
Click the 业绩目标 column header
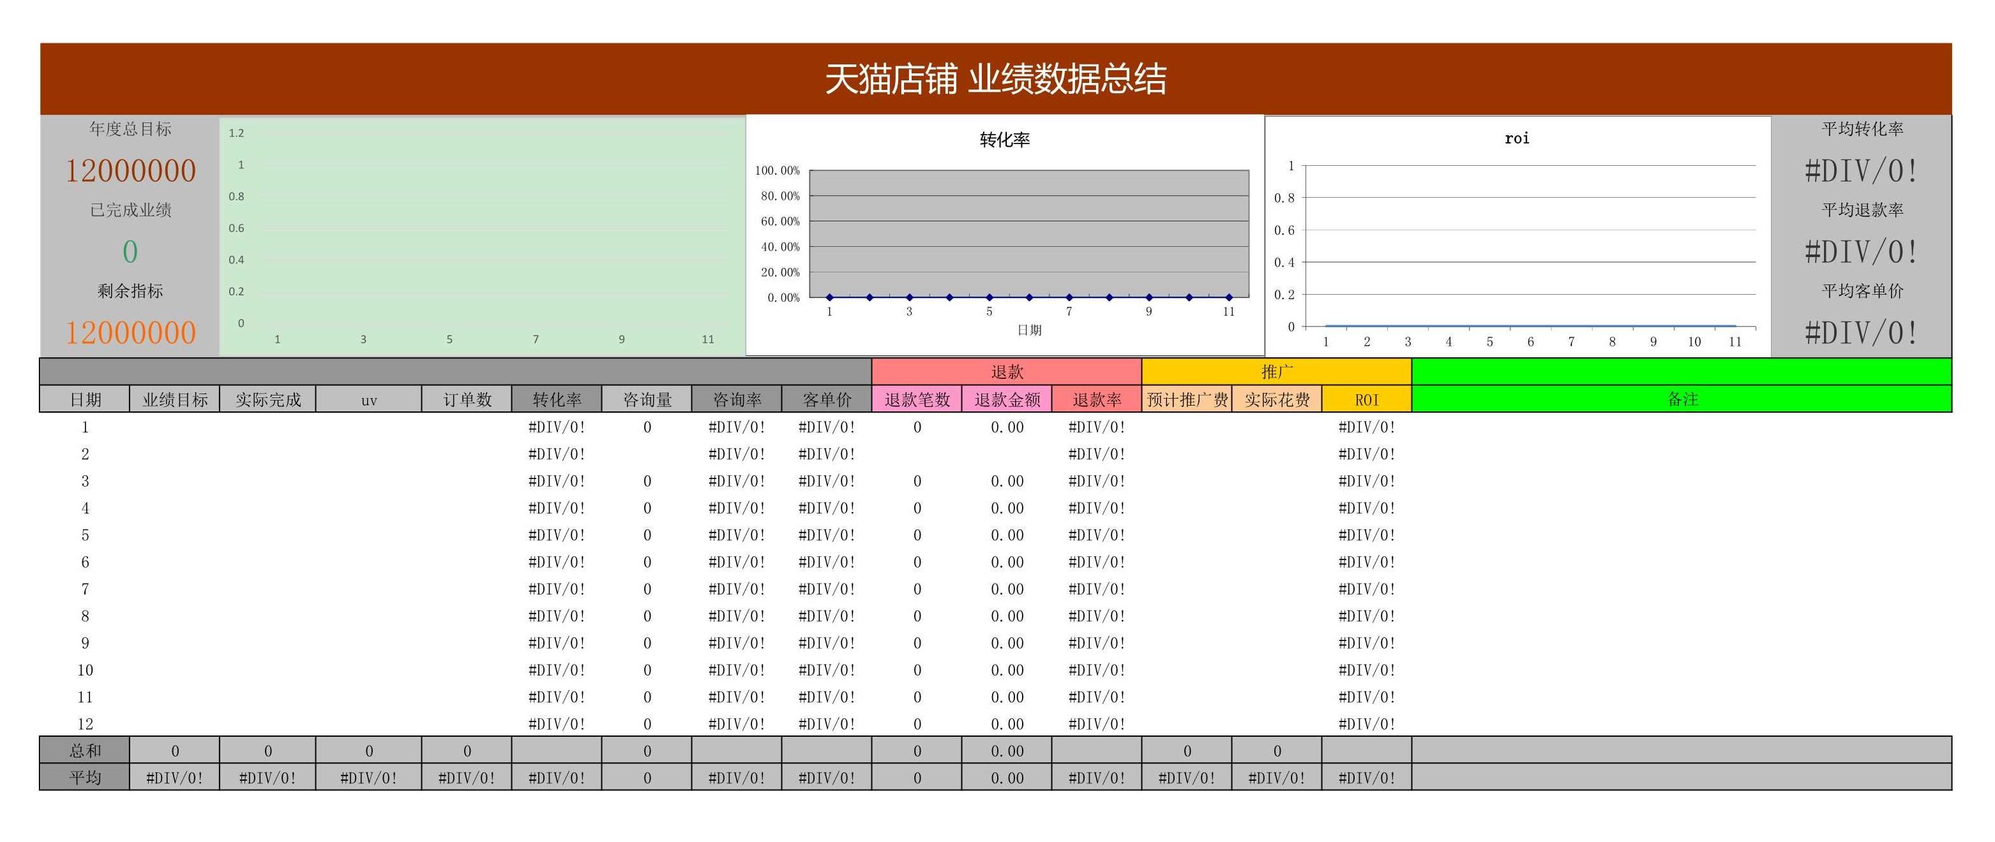point(175,399)
